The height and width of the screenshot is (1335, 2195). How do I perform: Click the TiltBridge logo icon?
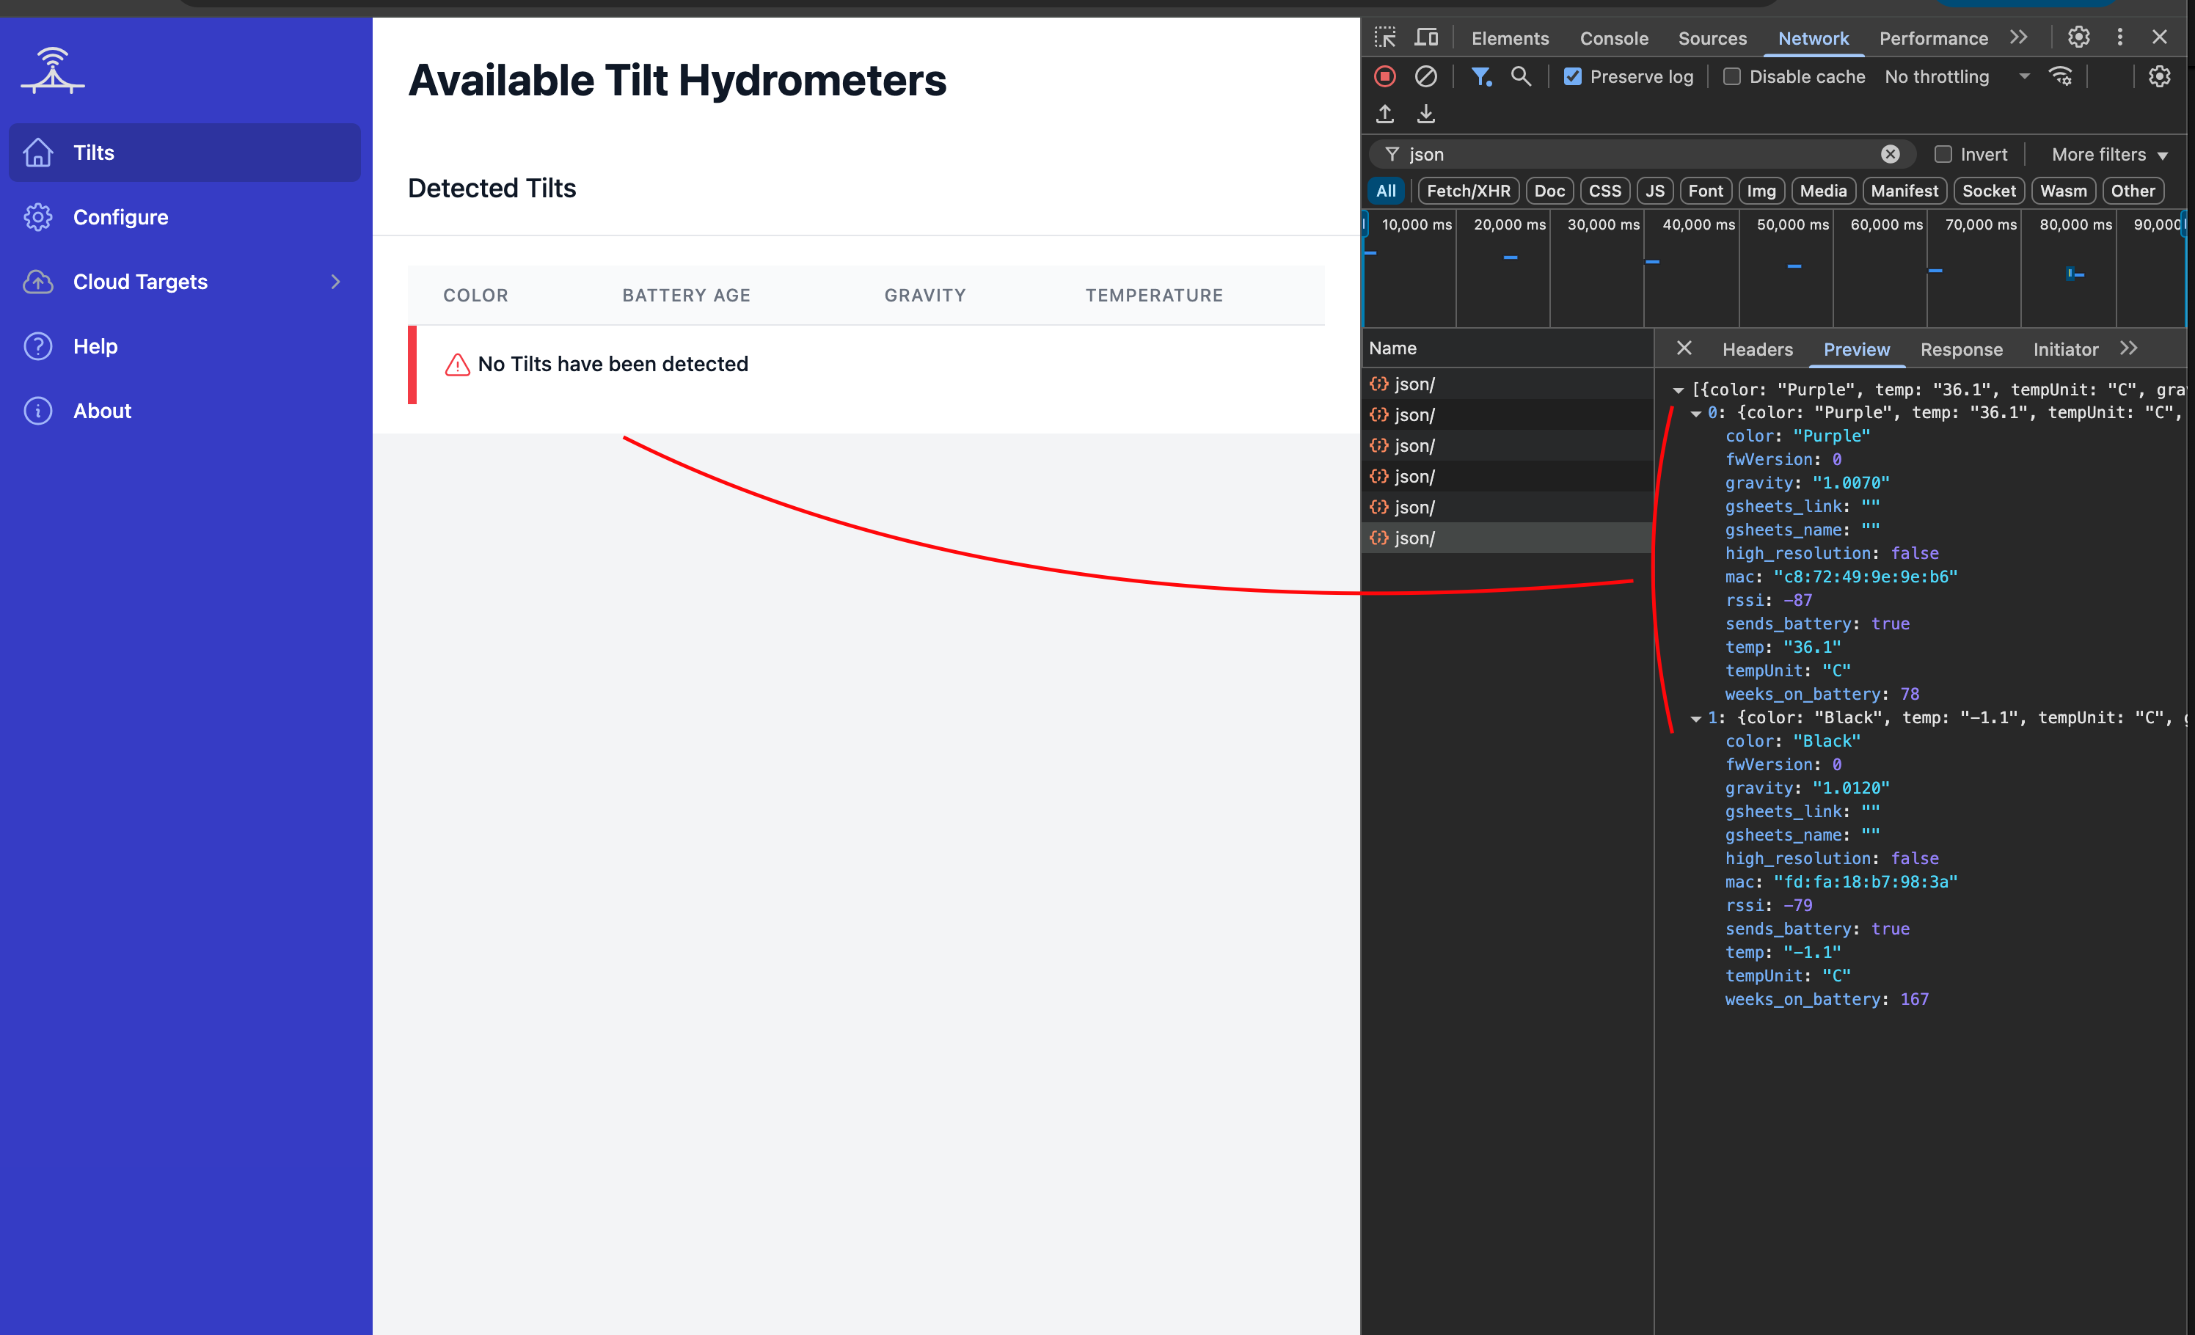point(53,70)
